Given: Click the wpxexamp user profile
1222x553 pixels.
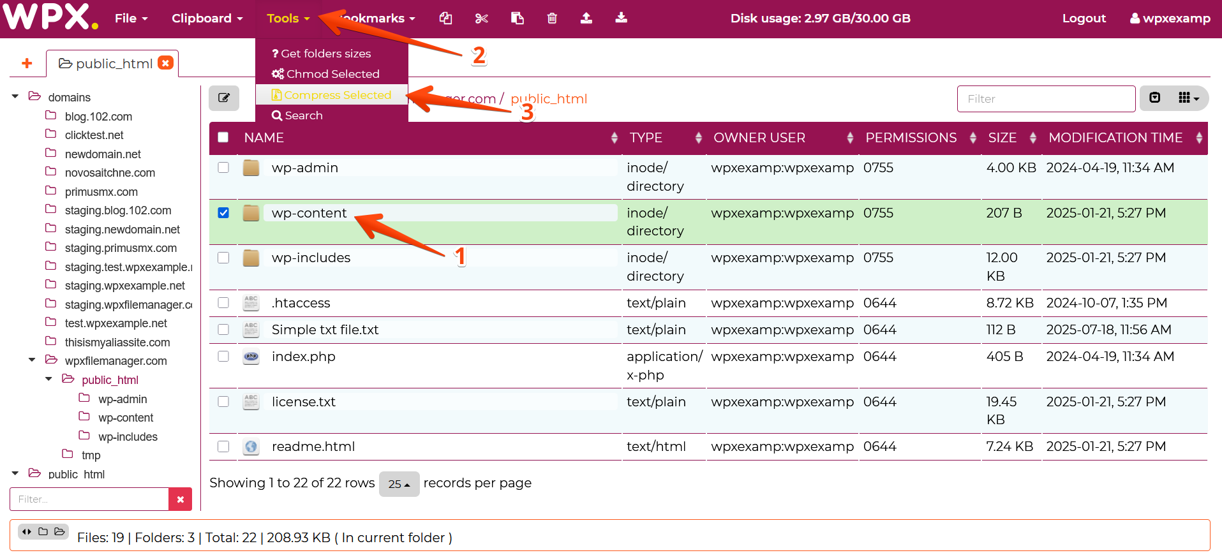Looking at the screenshot, I should pyautogui.click(x=1170, y=18).
